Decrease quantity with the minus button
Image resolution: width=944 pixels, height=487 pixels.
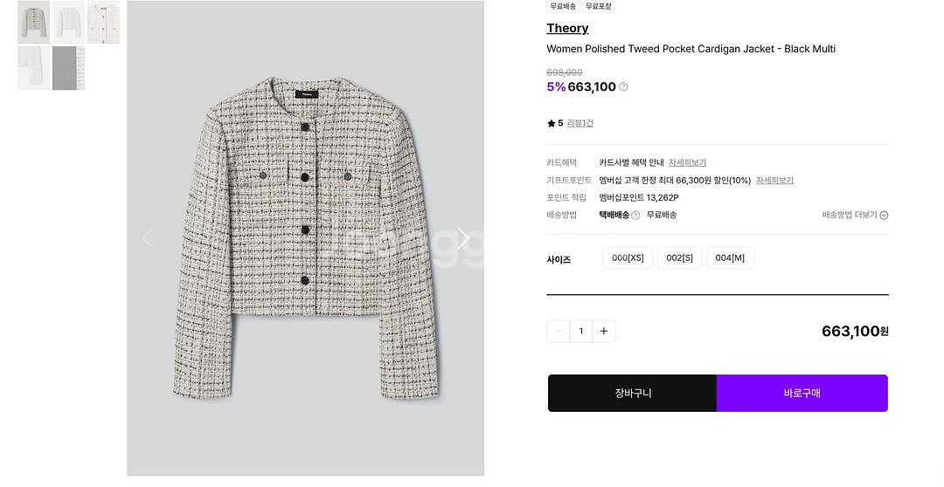[x=559, y=331]
